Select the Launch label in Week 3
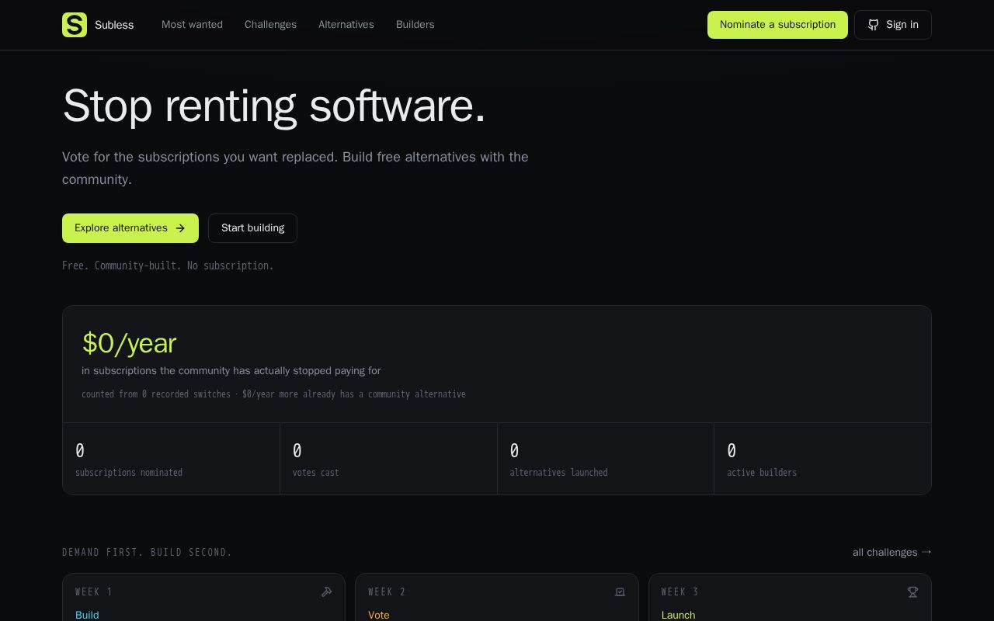 tap(678, 615)
